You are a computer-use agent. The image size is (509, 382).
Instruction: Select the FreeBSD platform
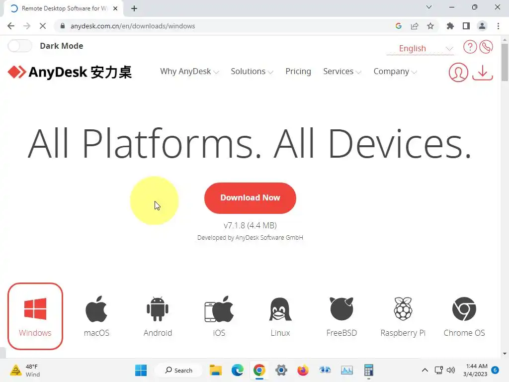click(341, 316)
